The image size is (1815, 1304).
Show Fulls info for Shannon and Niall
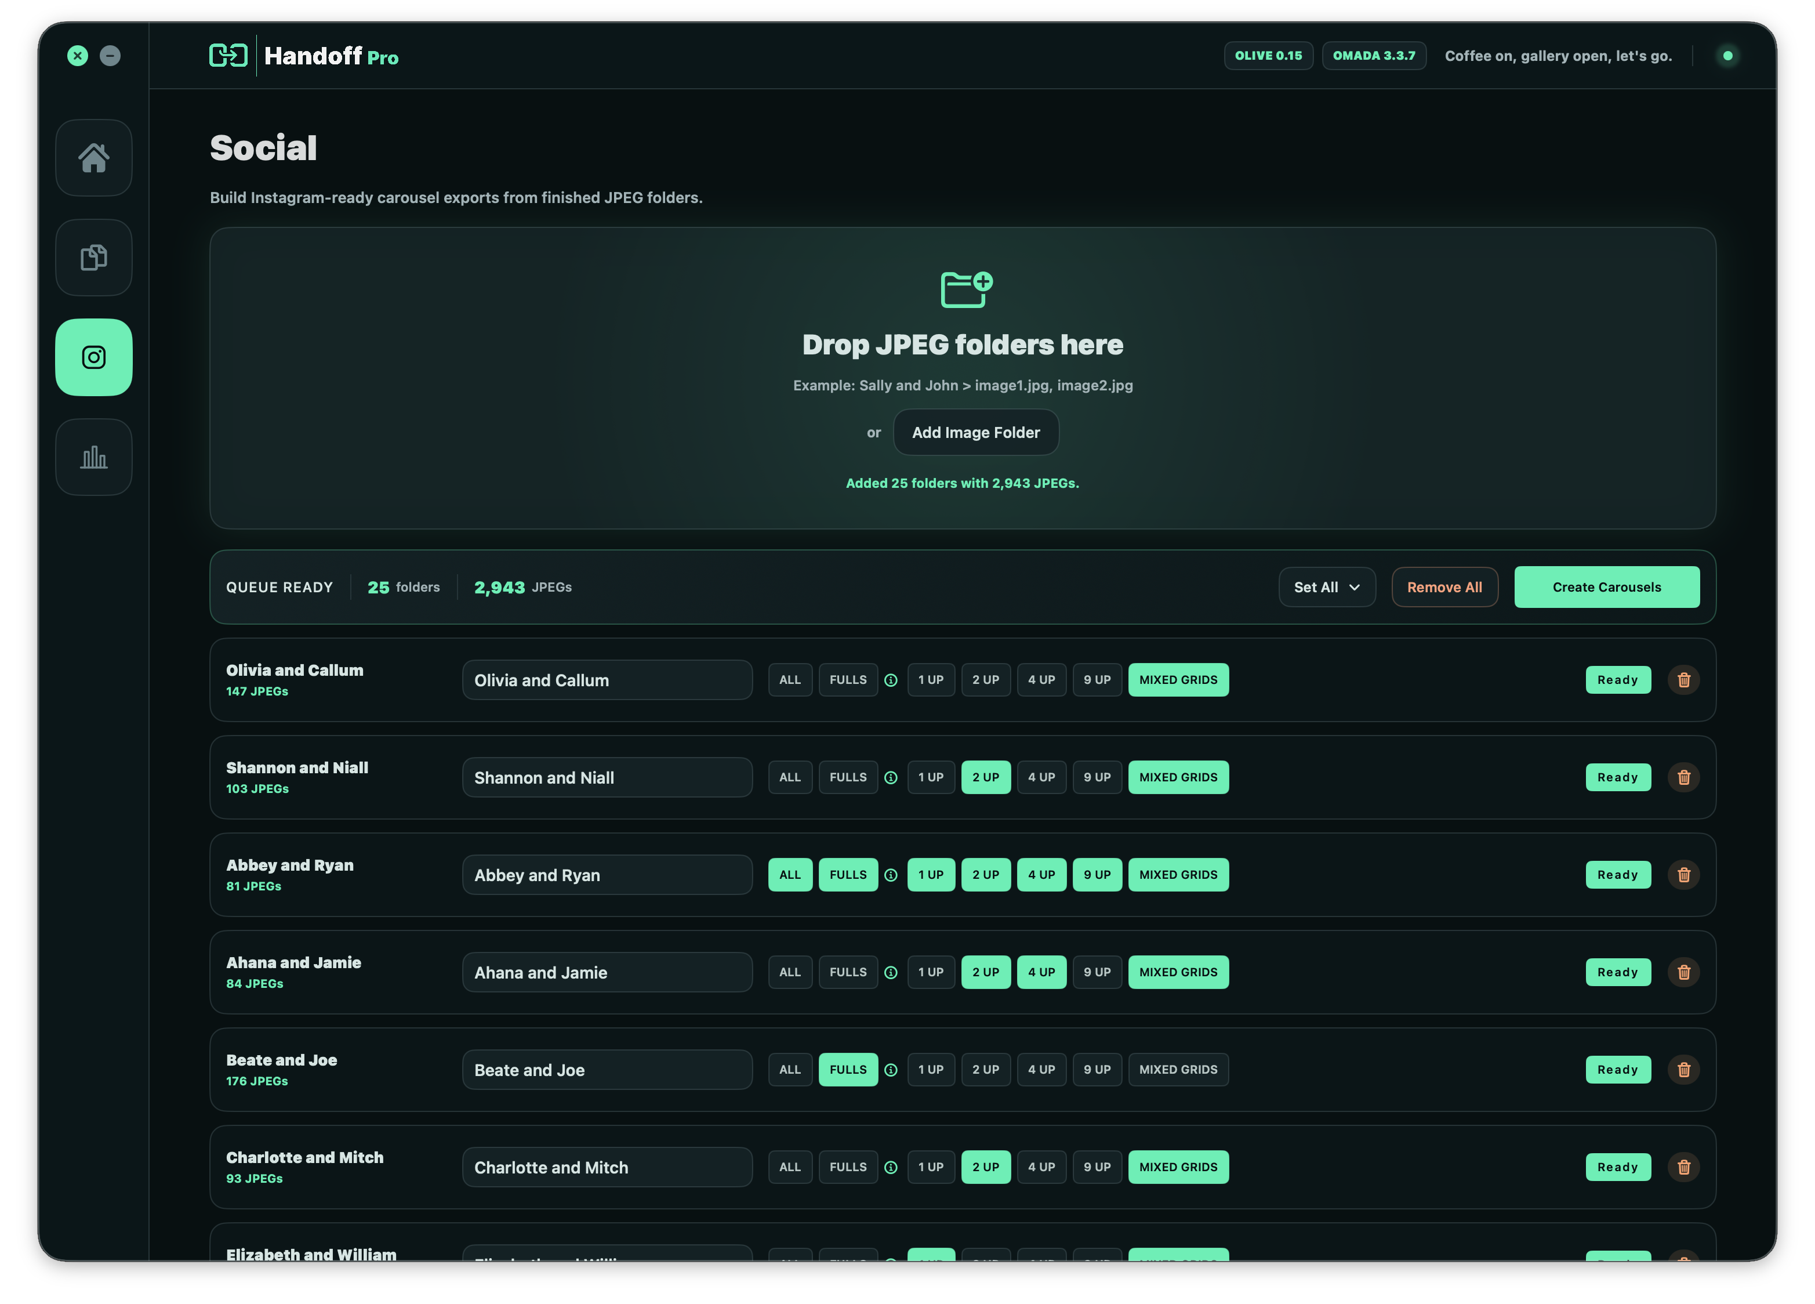pyautogui.click(x=891, y=778)
